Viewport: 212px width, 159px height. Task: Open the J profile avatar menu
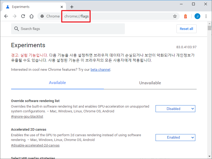(x=197, y=16)
